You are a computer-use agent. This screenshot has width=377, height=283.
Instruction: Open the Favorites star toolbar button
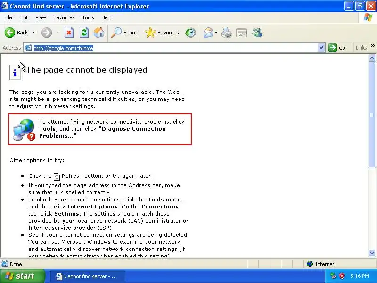pos(162,33)
